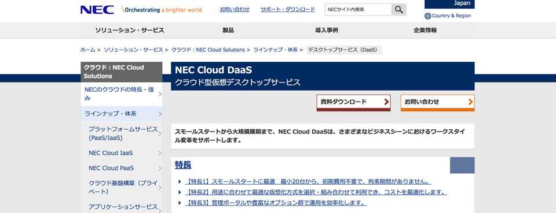Expand chevron next to ラインナップ・体系
The height and width of the screenshot is (213, 556).
[x=160, y=114]
